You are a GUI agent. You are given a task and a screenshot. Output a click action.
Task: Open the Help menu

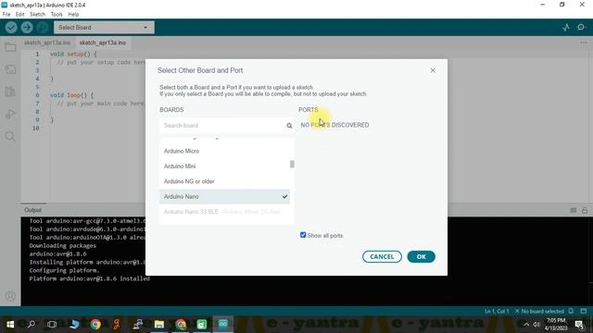point(73,15)
